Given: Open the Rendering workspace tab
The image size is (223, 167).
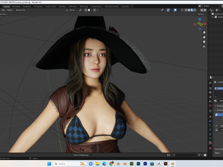Looking at the screenshot, I should click(84, 6).
